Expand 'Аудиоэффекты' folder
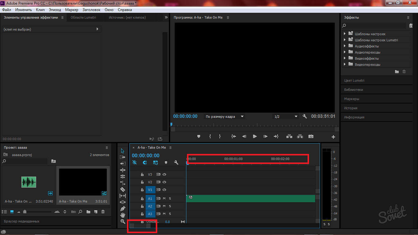The width and height of the screenshot is (418, 235). [345, 46]
